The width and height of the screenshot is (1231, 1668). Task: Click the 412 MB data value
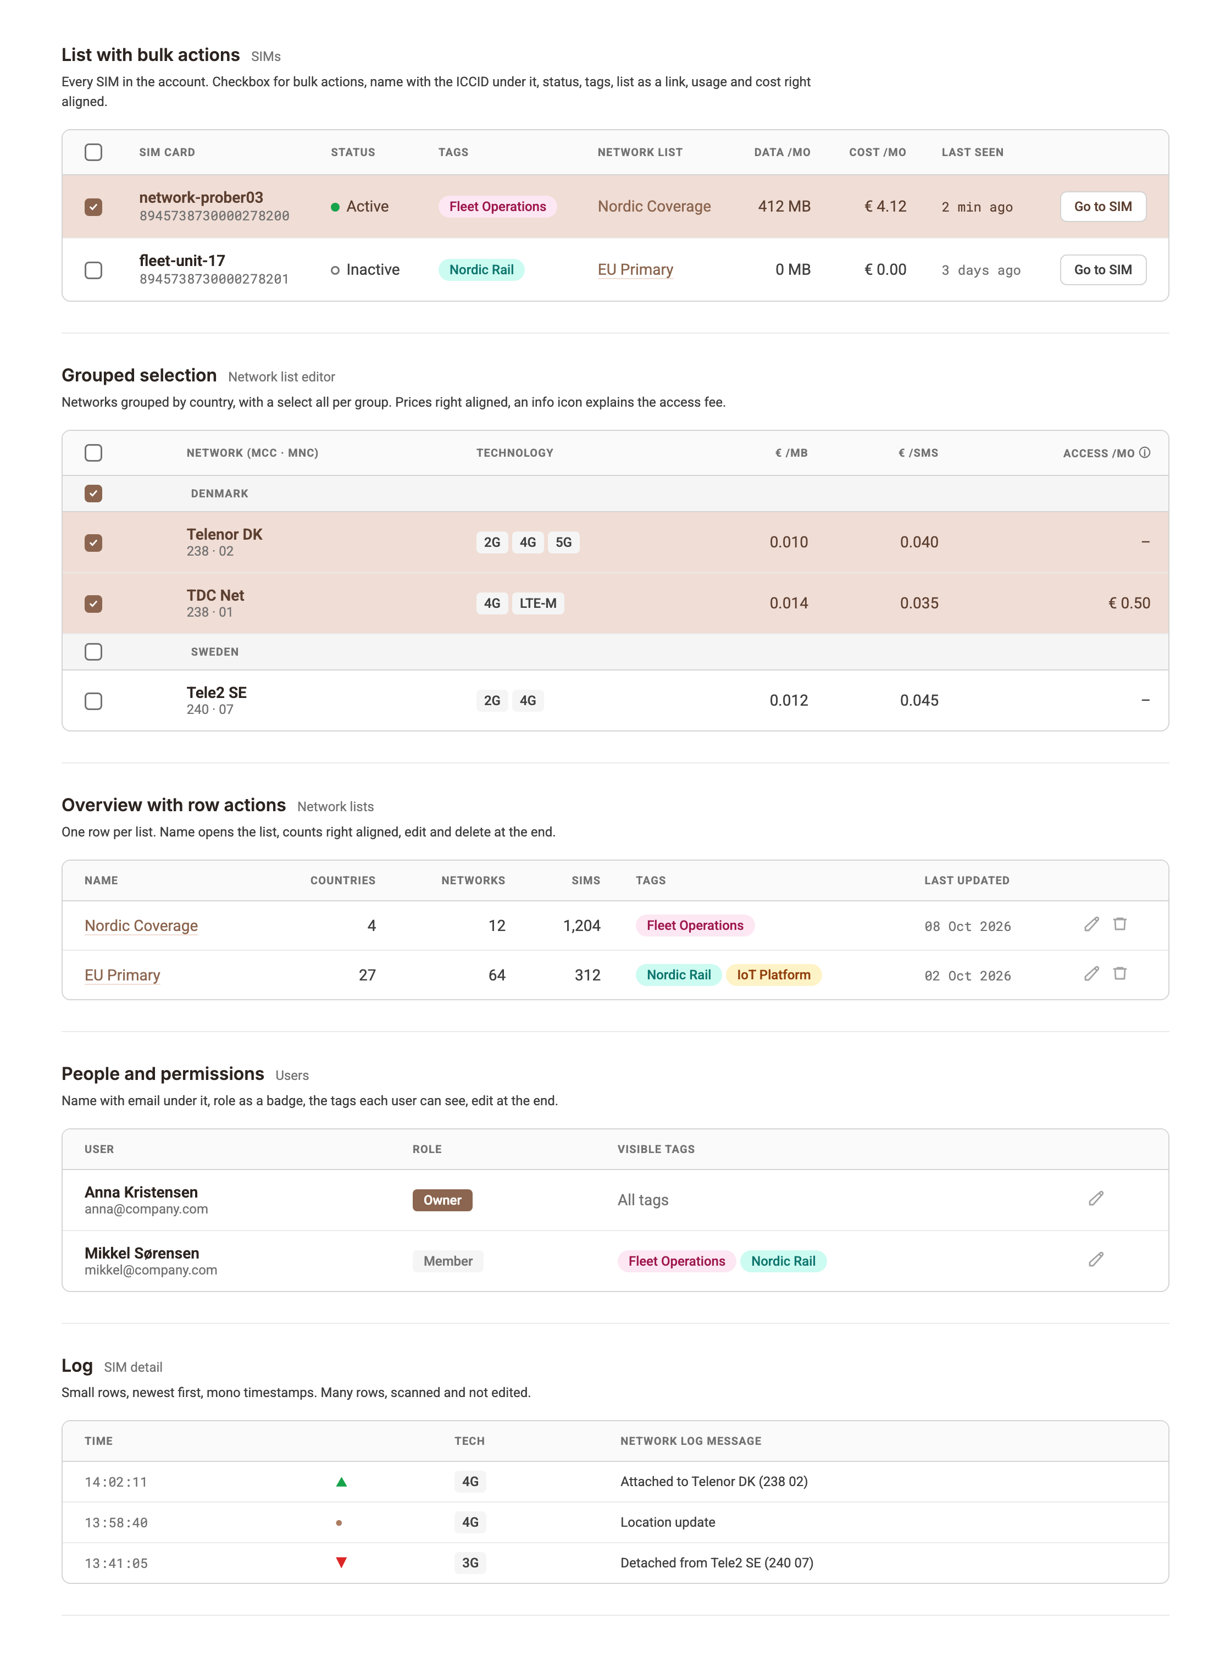click(784, 207)
